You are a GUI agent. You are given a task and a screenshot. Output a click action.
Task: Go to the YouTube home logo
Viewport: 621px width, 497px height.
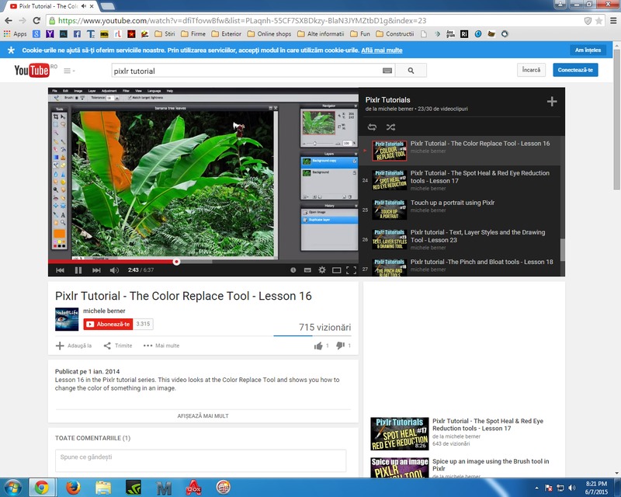(x=32, y=71)
